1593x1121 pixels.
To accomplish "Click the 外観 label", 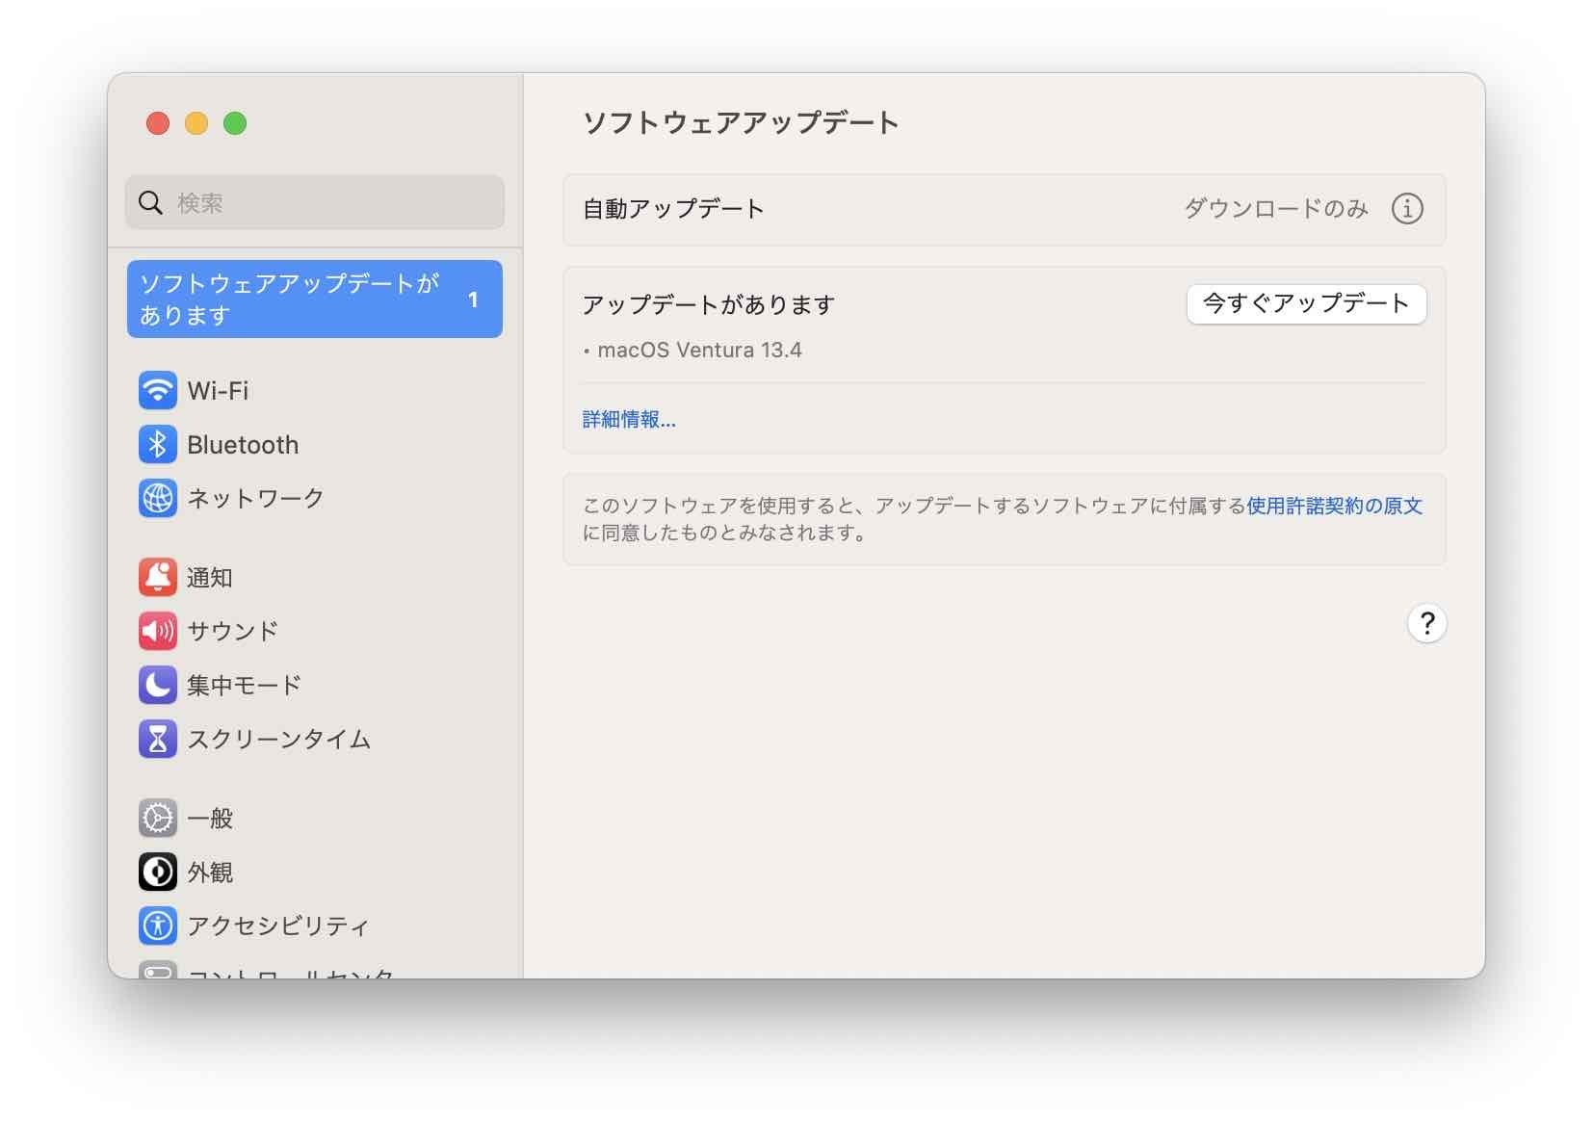I will point(210,873).
